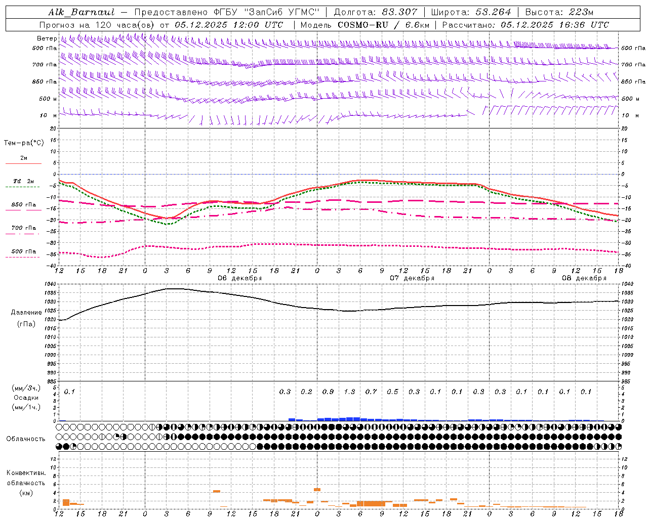
Task: Click the 'Предоставлено ФГБУ "ЗапСиб УГМС"' provider text
Action: pyautogui.click(x=226, y=12)
